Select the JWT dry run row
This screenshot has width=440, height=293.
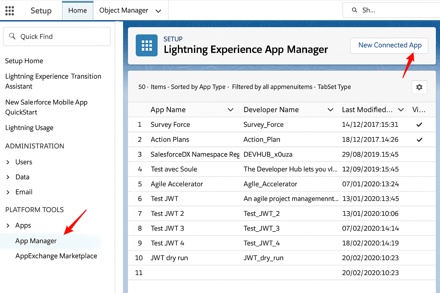(x=169, y=258)
